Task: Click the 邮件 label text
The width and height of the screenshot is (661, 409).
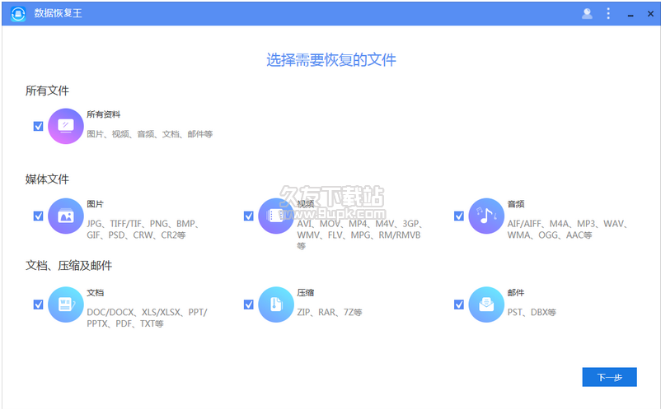Action: click(x=516, y=292)
